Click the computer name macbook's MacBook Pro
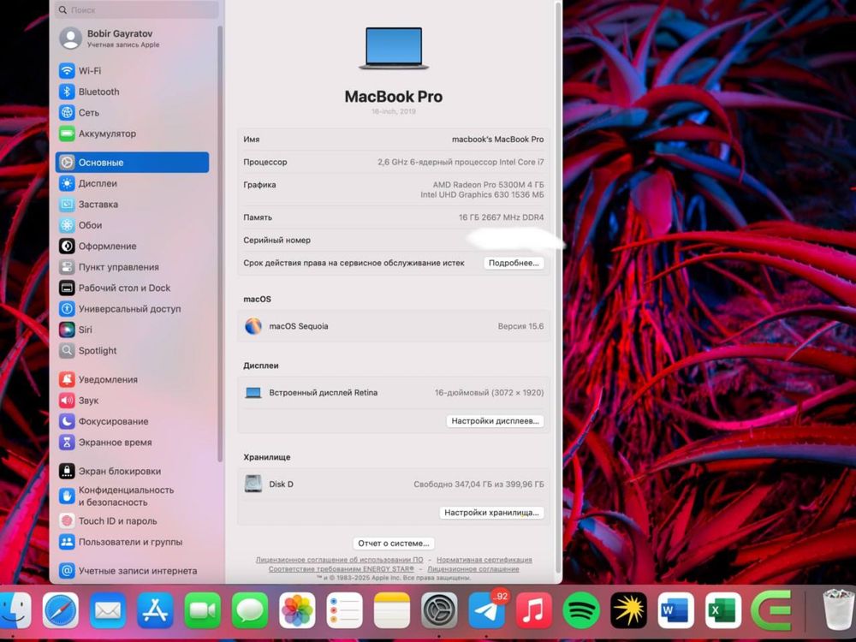The image size is (856, 642). coord(498,140)
